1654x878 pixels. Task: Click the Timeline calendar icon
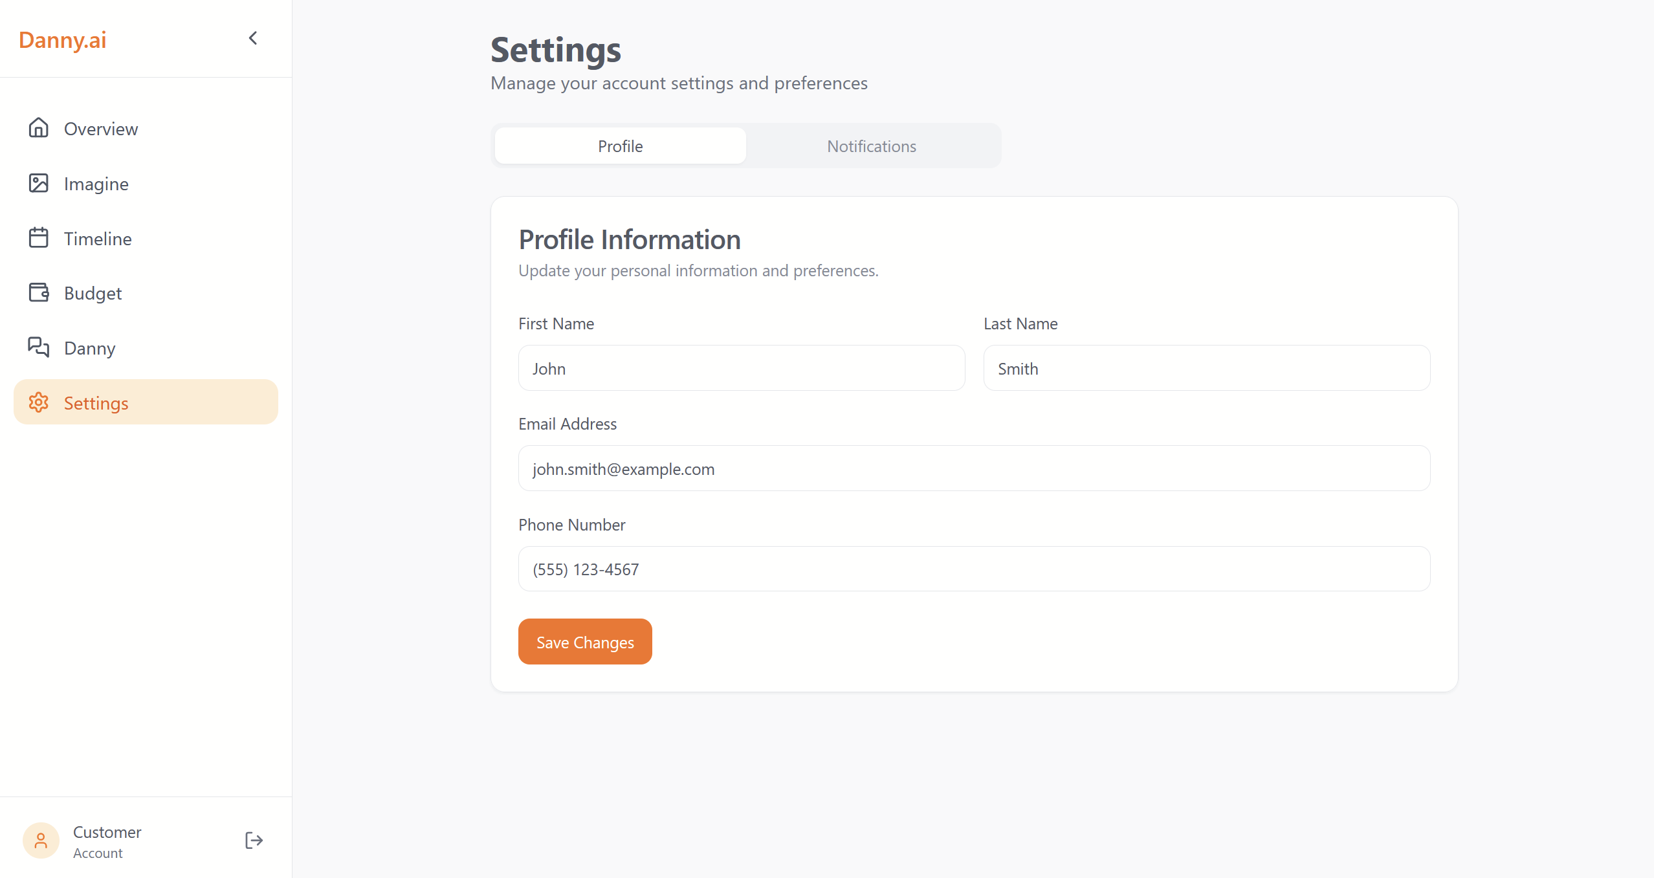click(39, 238)
